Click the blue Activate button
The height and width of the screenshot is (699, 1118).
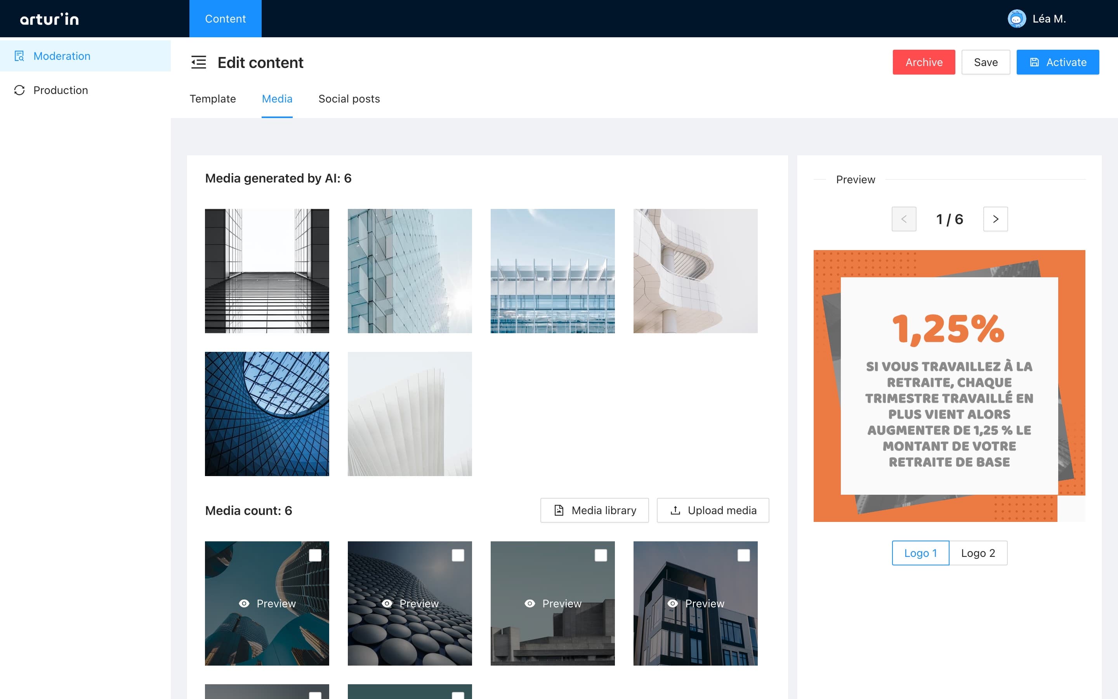1057,63
